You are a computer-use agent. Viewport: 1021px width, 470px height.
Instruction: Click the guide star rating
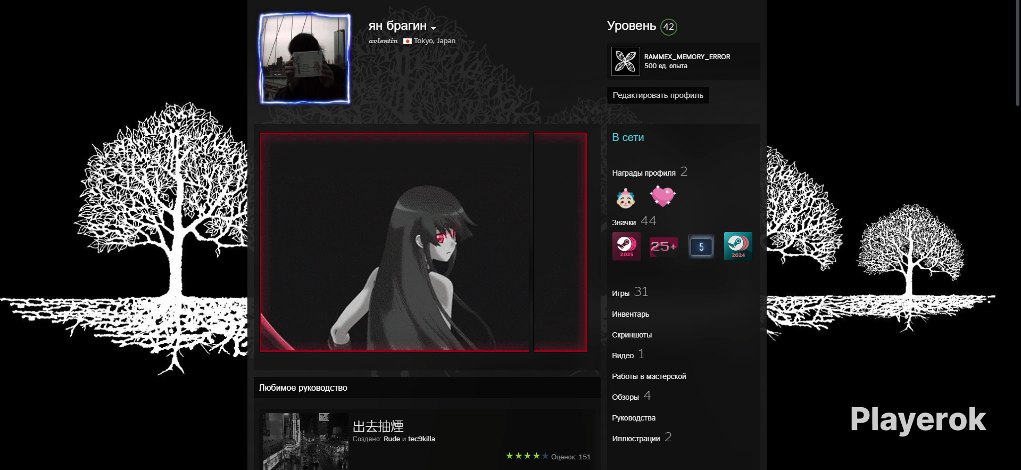pyautogui.click(x=527, y=456)
